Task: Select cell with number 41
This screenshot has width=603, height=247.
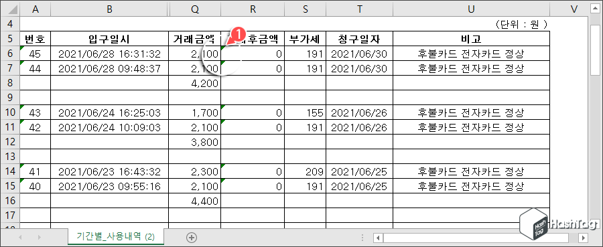Action: 36,171
